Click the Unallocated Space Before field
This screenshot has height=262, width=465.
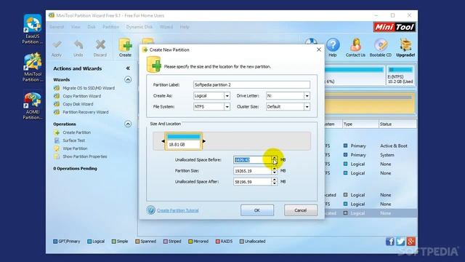[x=252, y=160]
